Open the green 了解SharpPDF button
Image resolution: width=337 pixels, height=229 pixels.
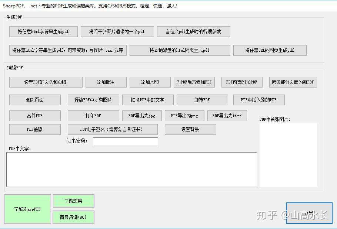coord(27,209)
